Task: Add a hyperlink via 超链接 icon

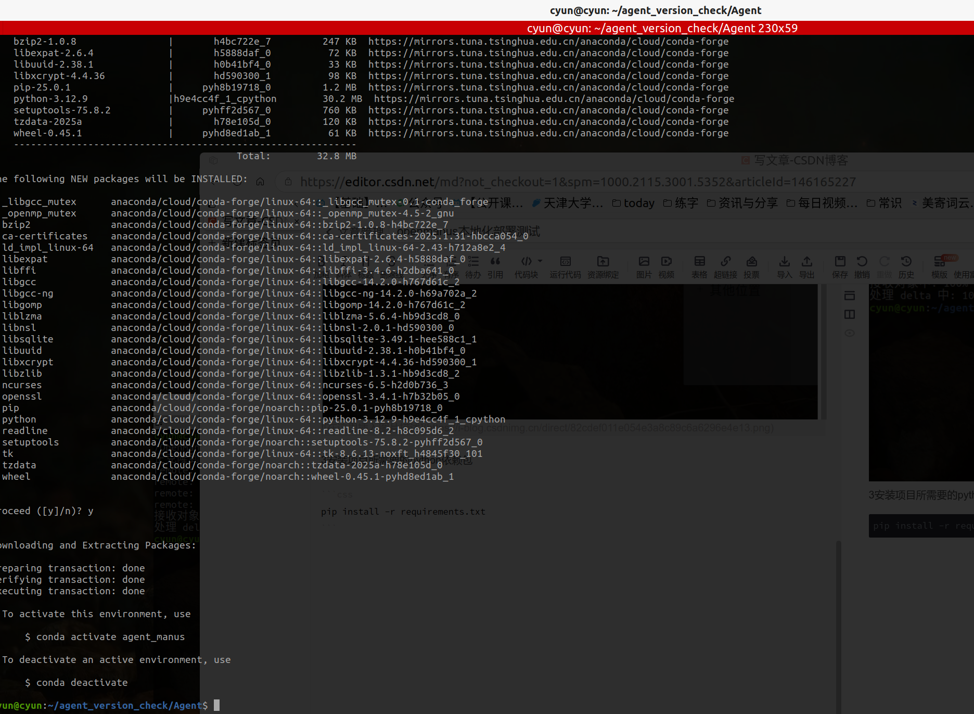Action: (726, 267)
